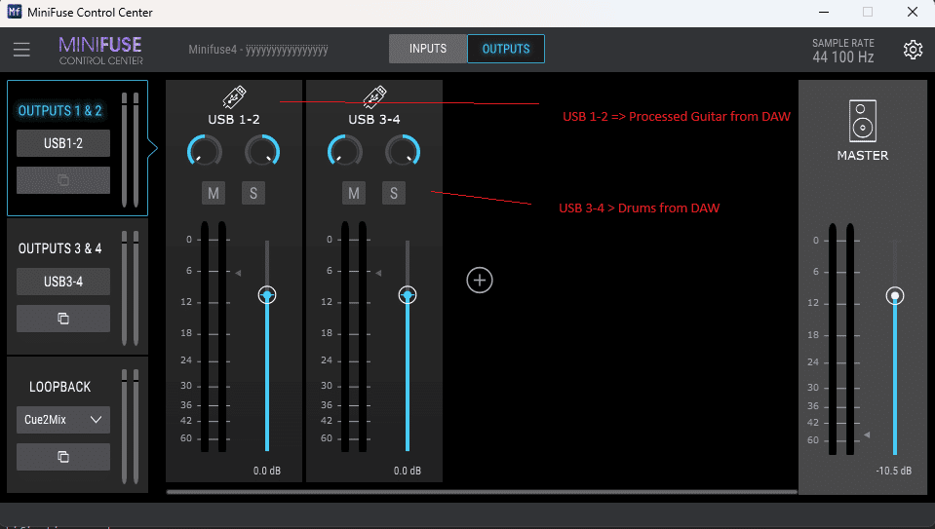Solo the USB 3-4 channel

click(x=394, y=193)
